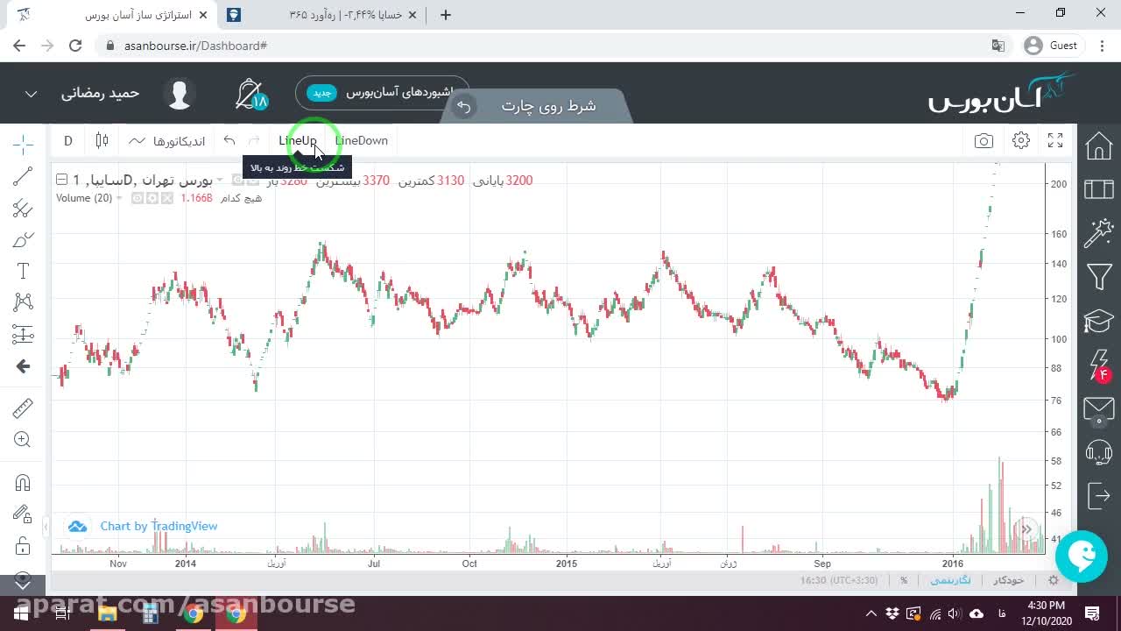Open the prediction and measurement tools

23,334
